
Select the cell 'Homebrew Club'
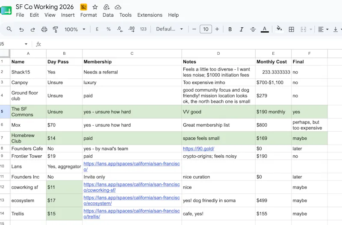(28, 138)
